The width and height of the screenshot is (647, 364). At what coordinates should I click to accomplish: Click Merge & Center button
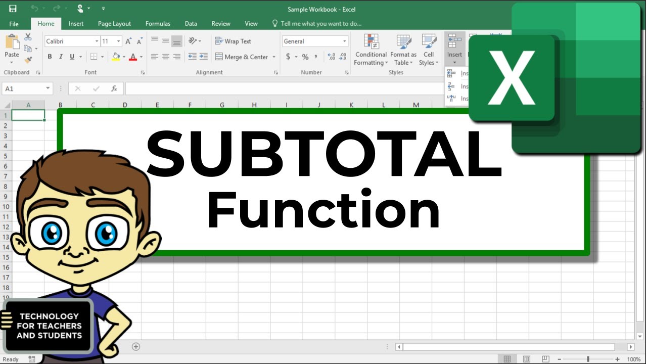(242, 57)
